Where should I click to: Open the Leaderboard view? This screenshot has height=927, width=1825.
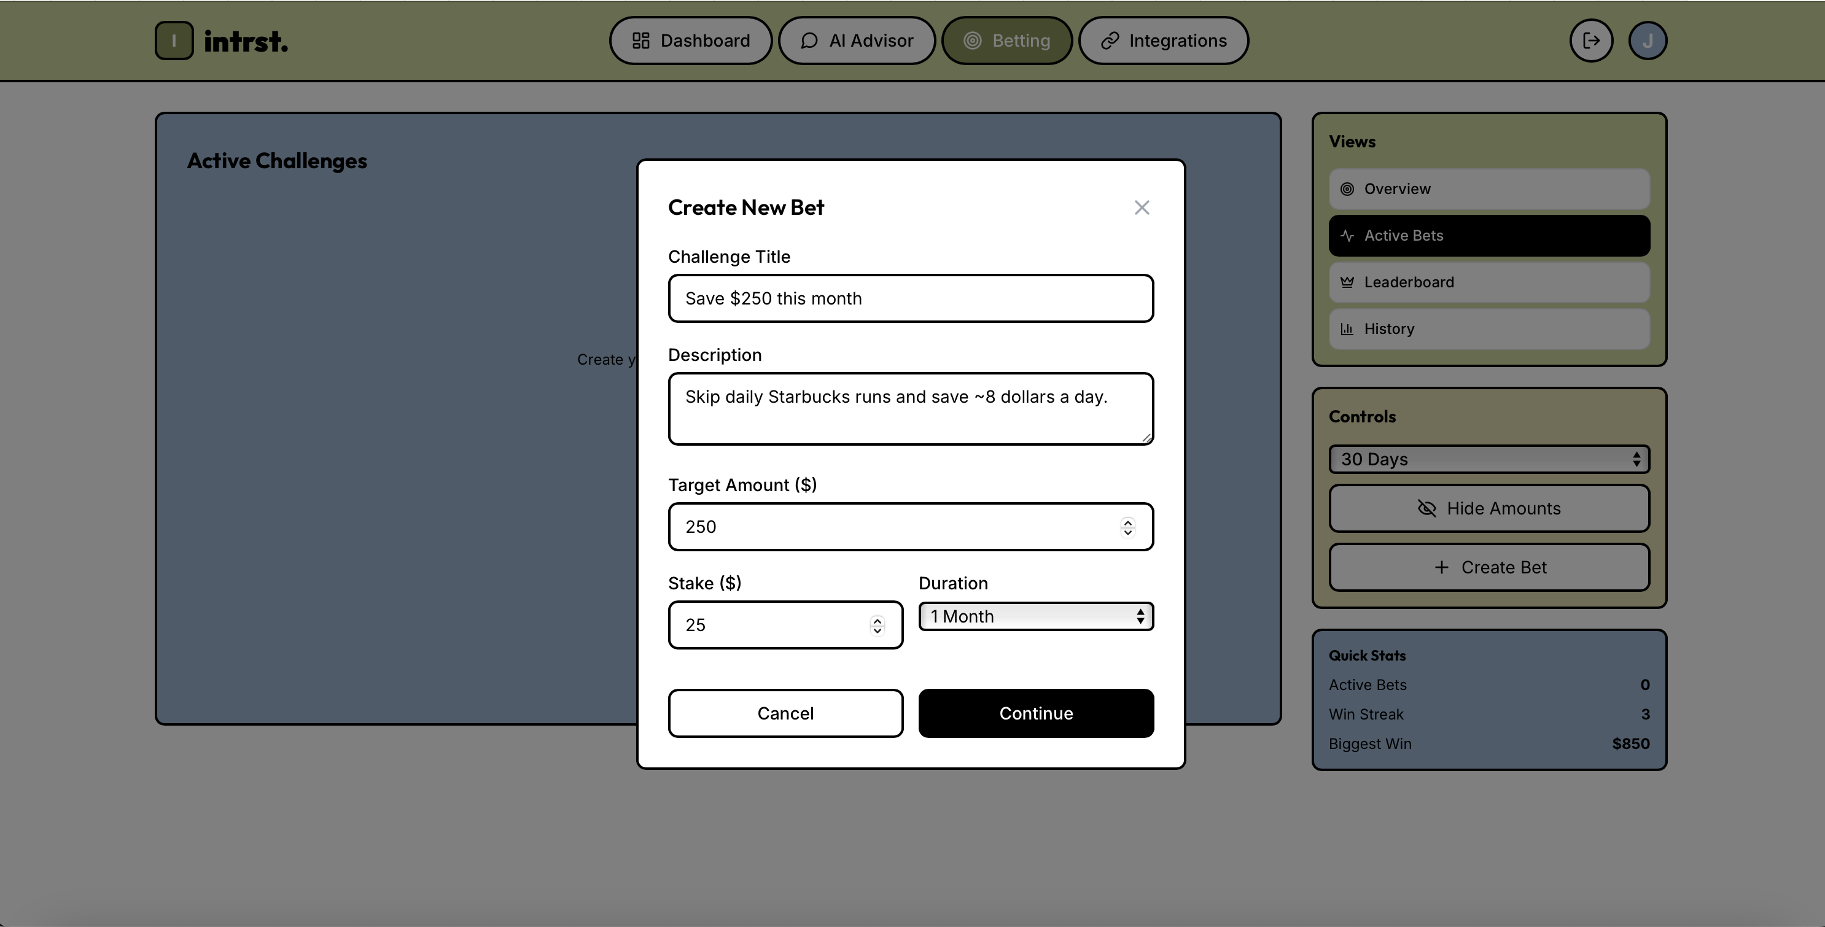coord(1488,282)
